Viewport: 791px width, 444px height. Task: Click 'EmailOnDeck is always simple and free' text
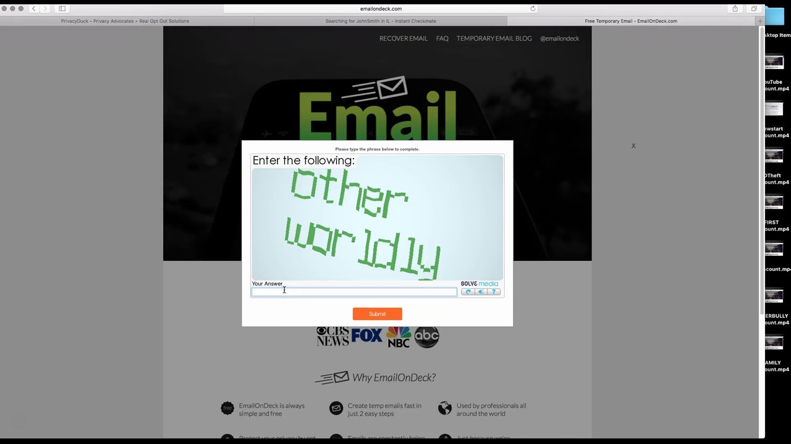pyautogui.click(x=272, y=409)
